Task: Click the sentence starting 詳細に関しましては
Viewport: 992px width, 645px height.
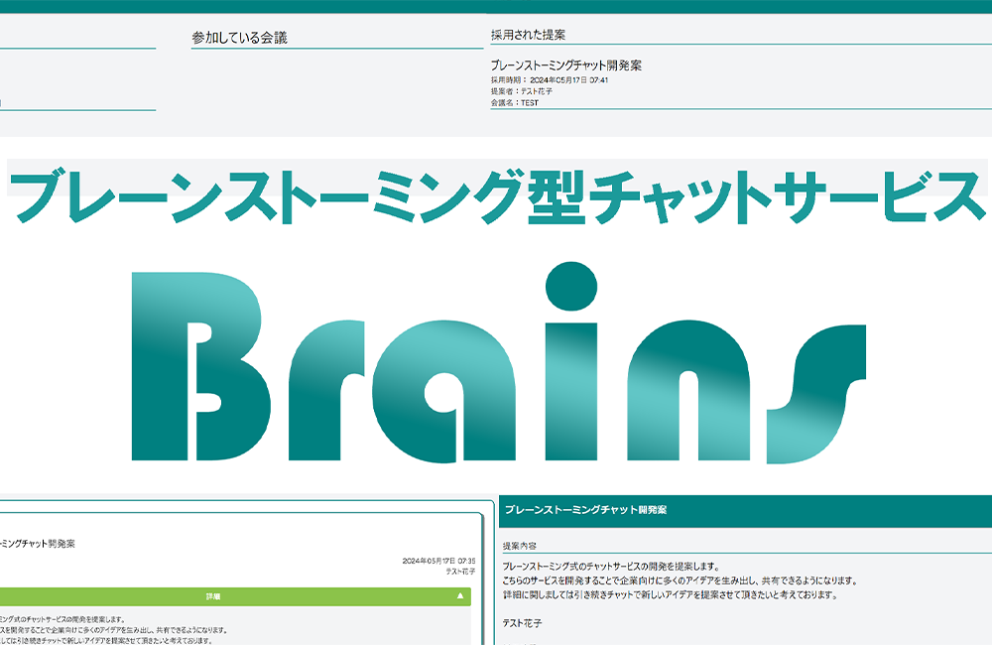Action: point(670,595)
